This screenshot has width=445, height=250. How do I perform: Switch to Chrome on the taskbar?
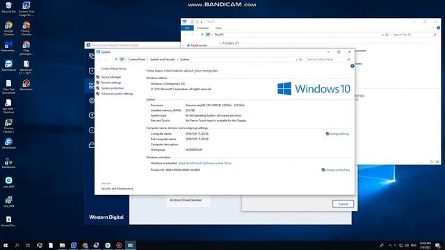pos(85,245)
